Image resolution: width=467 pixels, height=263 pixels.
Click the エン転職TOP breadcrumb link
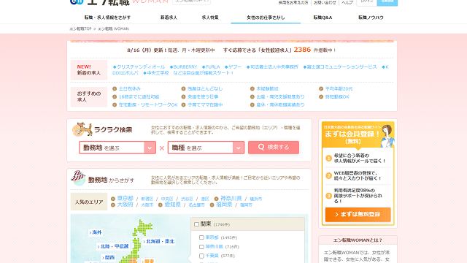click(x=80, y=29)
